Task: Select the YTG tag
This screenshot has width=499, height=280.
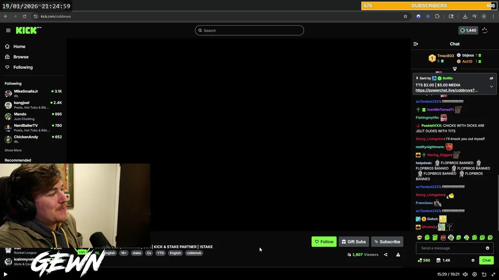Action: pos(160,253)
